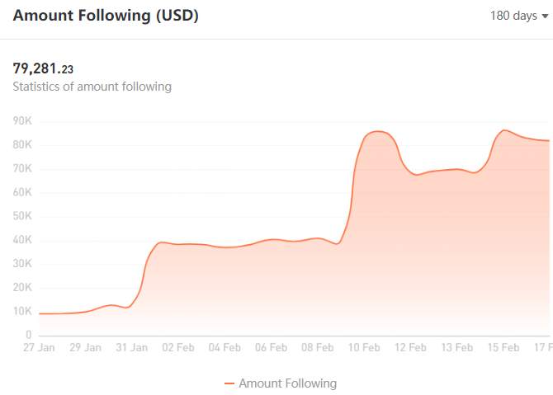Click the 90K y-axis label
Screen dimensions: 553x395
[22, 121]
